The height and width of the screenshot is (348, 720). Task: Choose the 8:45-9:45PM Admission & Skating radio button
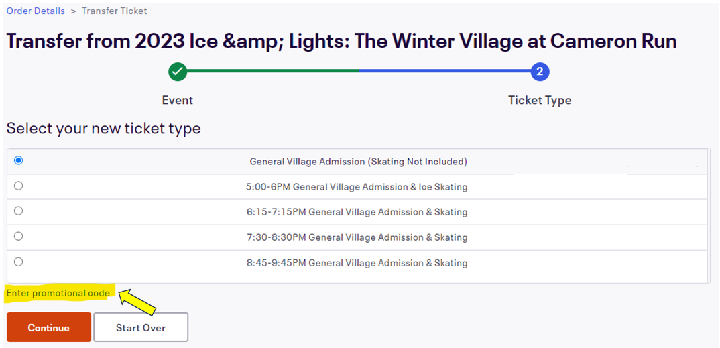pos(19,262)
